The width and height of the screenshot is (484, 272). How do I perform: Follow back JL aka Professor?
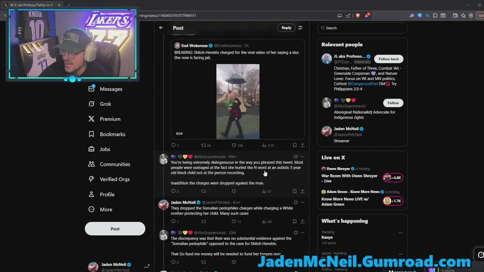pos(388,59)
